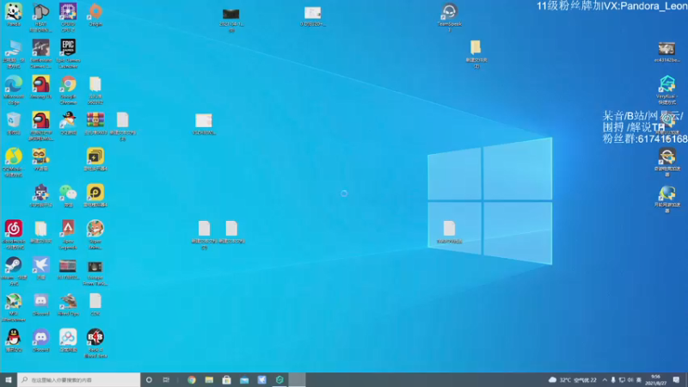Launch Apex Legends desktop shortcut
688x387 pixels.
click(68, 234)
